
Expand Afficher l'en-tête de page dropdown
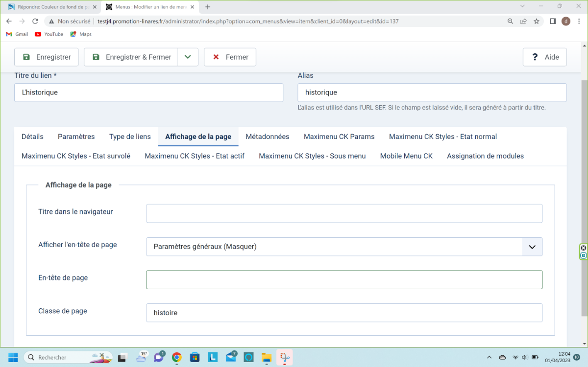tap(344, 247)
